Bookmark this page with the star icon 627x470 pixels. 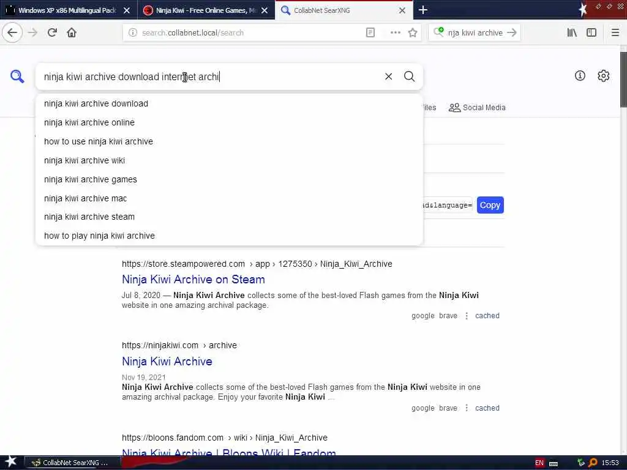point(413,33)
